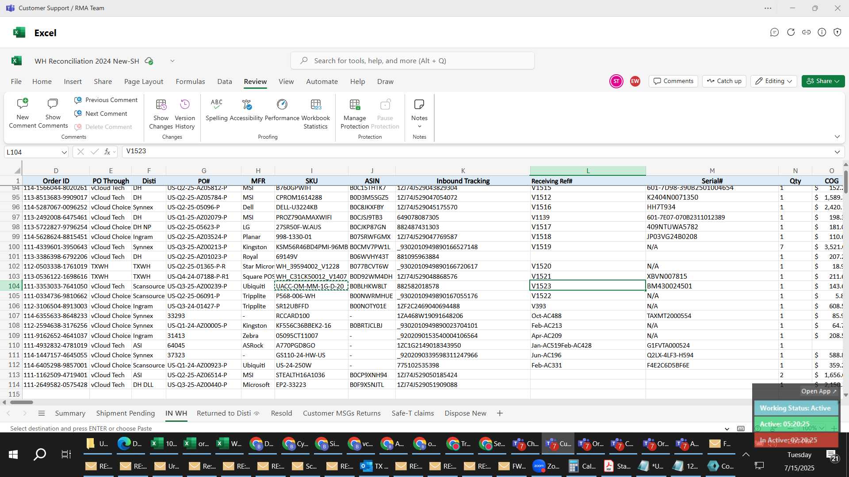Screen dimensions: 849x477
Task: Expand the Name Box dropdown
Action: [x=64, y=152]
